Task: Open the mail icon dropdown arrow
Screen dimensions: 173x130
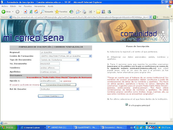Action: (80, 12)
